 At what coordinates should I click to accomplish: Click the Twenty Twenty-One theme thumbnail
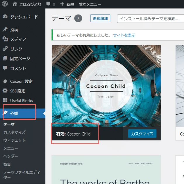[106, 170]
